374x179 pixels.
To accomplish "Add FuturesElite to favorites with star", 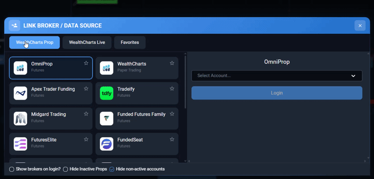I will 86,139.
